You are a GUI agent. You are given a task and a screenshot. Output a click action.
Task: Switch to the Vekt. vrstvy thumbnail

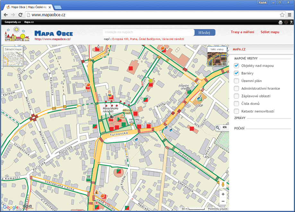[x=217, y=56]
